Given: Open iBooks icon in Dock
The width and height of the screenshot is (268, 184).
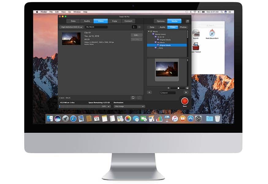Looking at the screenshot, I should (x=183, y=118).
